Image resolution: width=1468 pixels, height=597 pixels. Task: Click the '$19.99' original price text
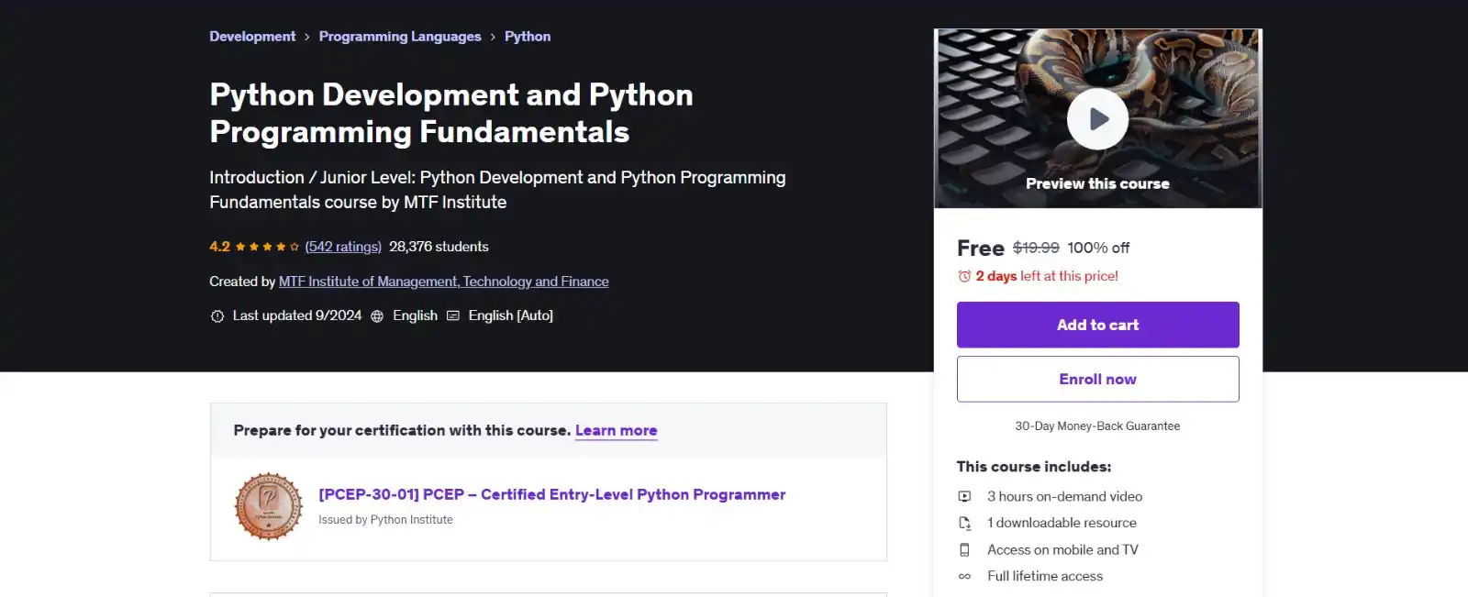point(1036,248)
